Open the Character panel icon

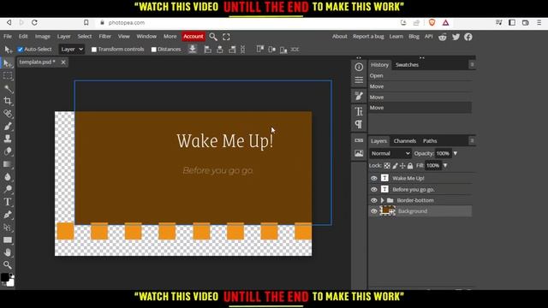tap(359, 111)
